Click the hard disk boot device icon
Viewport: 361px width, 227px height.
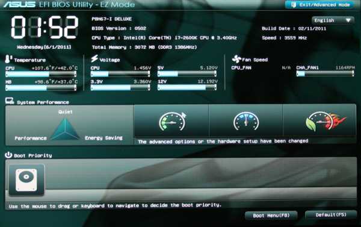(26, 180)
